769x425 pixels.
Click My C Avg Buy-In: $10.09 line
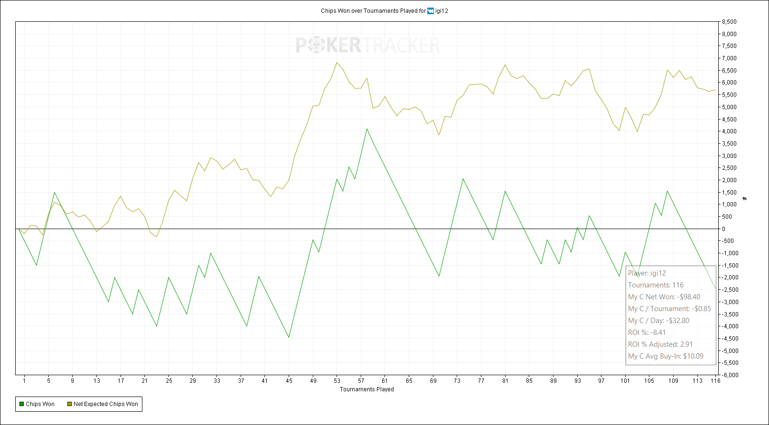666,356
